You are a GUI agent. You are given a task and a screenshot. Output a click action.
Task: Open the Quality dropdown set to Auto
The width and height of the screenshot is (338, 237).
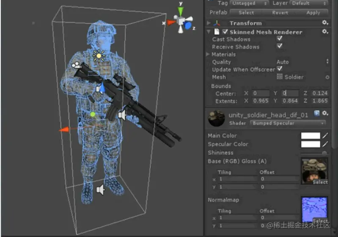(302, 62)
